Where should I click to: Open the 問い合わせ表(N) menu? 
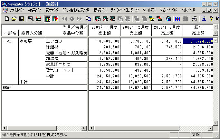pyautogui.click(x=76, y=10)
